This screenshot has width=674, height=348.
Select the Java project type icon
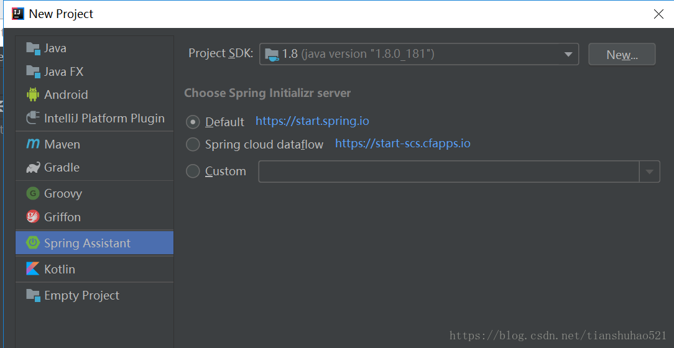click(x=33, y=48)
